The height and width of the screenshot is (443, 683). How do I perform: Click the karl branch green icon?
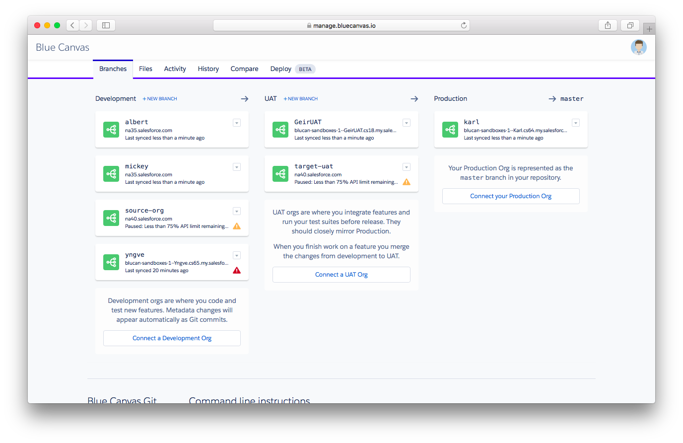tap(450, 130)
